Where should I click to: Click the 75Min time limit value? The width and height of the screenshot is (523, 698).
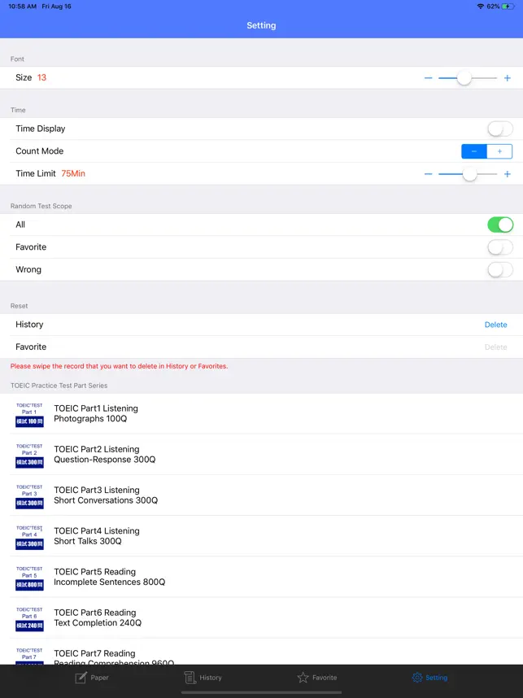point(73,173)
